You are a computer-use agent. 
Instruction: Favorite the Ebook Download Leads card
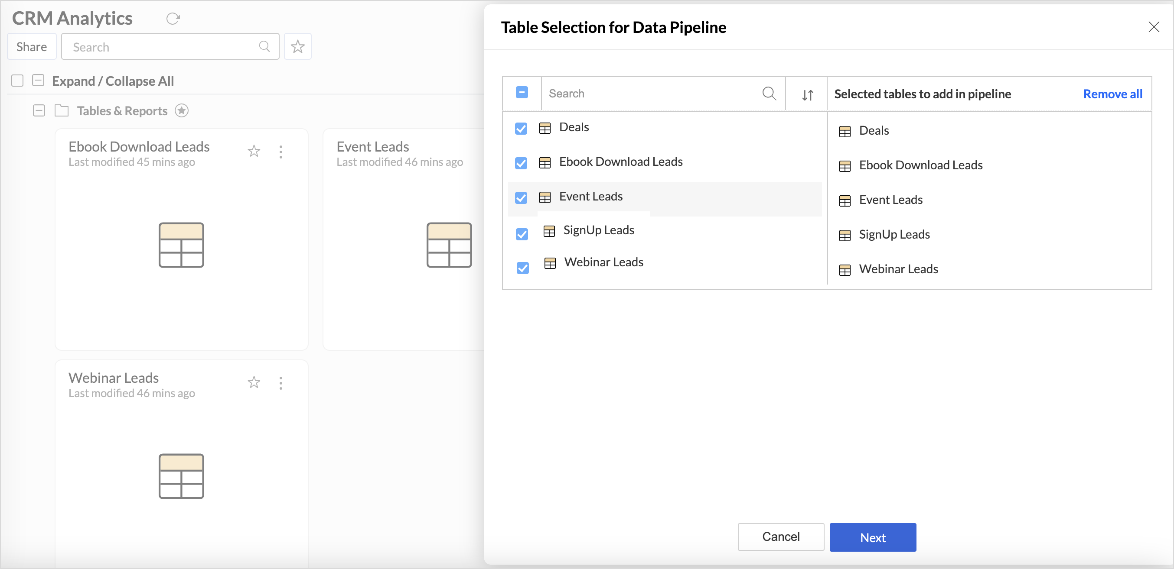pos(254,151)
